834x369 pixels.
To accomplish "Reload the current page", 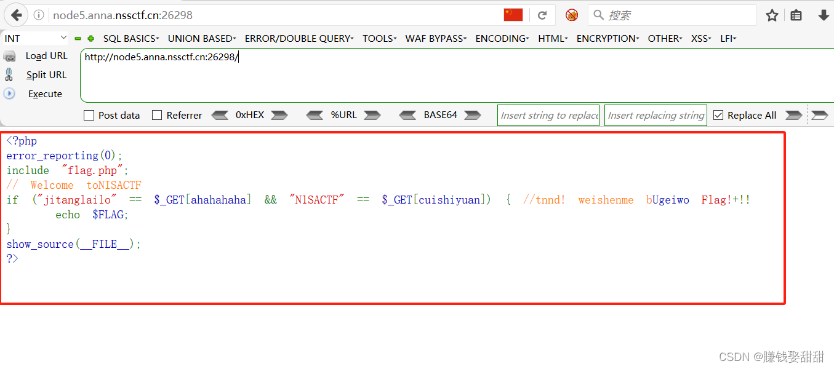I will point(542,15).
